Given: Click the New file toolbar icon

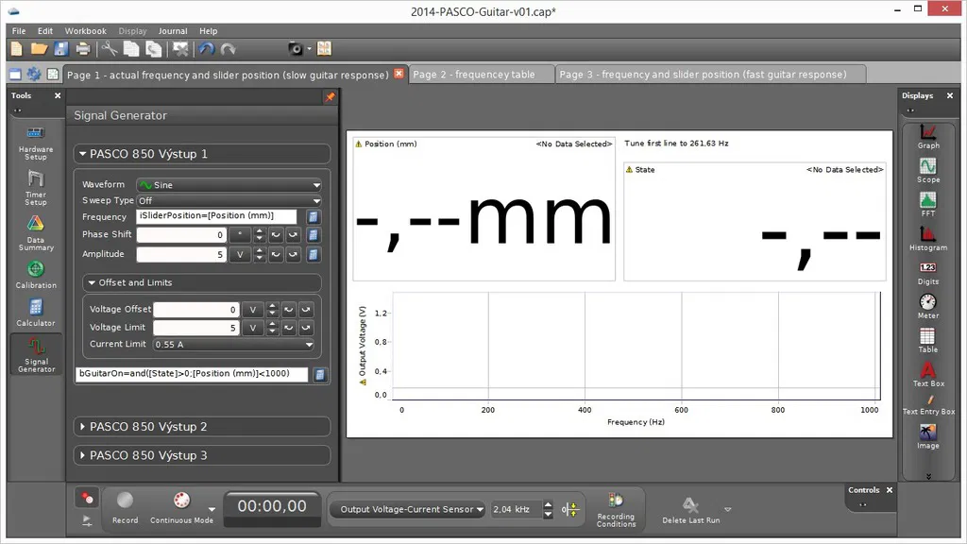Looking at the screenshot, I should click(17, 49).
